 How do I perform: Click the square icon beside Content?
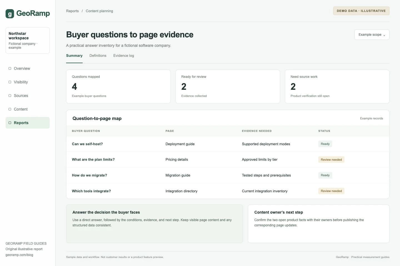tap(10, 109)
